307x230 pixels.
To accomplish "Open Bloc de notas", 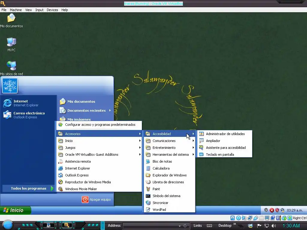I will (170, 161).
